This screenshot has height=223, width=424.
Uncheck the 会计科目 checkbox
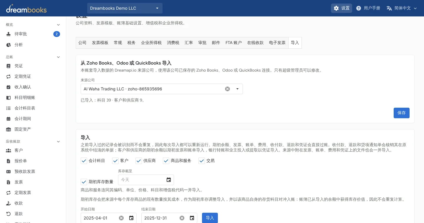tap(84, 161)
